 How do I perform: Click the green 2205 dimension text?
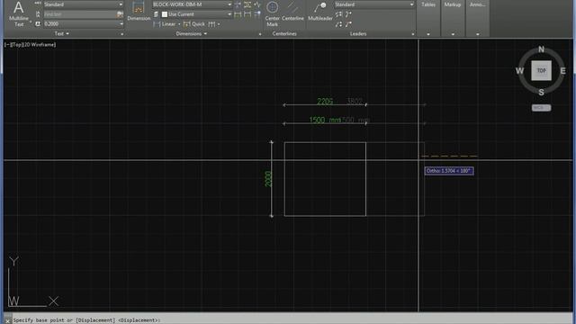[x=325, y=102]
